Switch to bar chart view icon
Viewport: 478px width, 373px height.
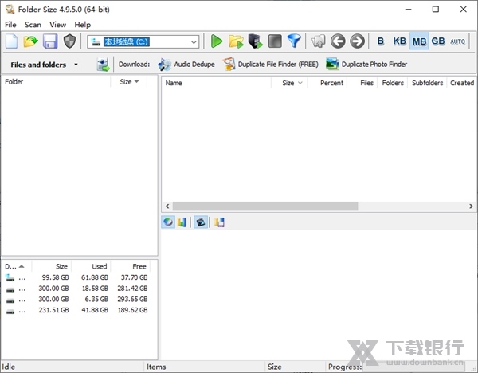(x=182, y=222)
